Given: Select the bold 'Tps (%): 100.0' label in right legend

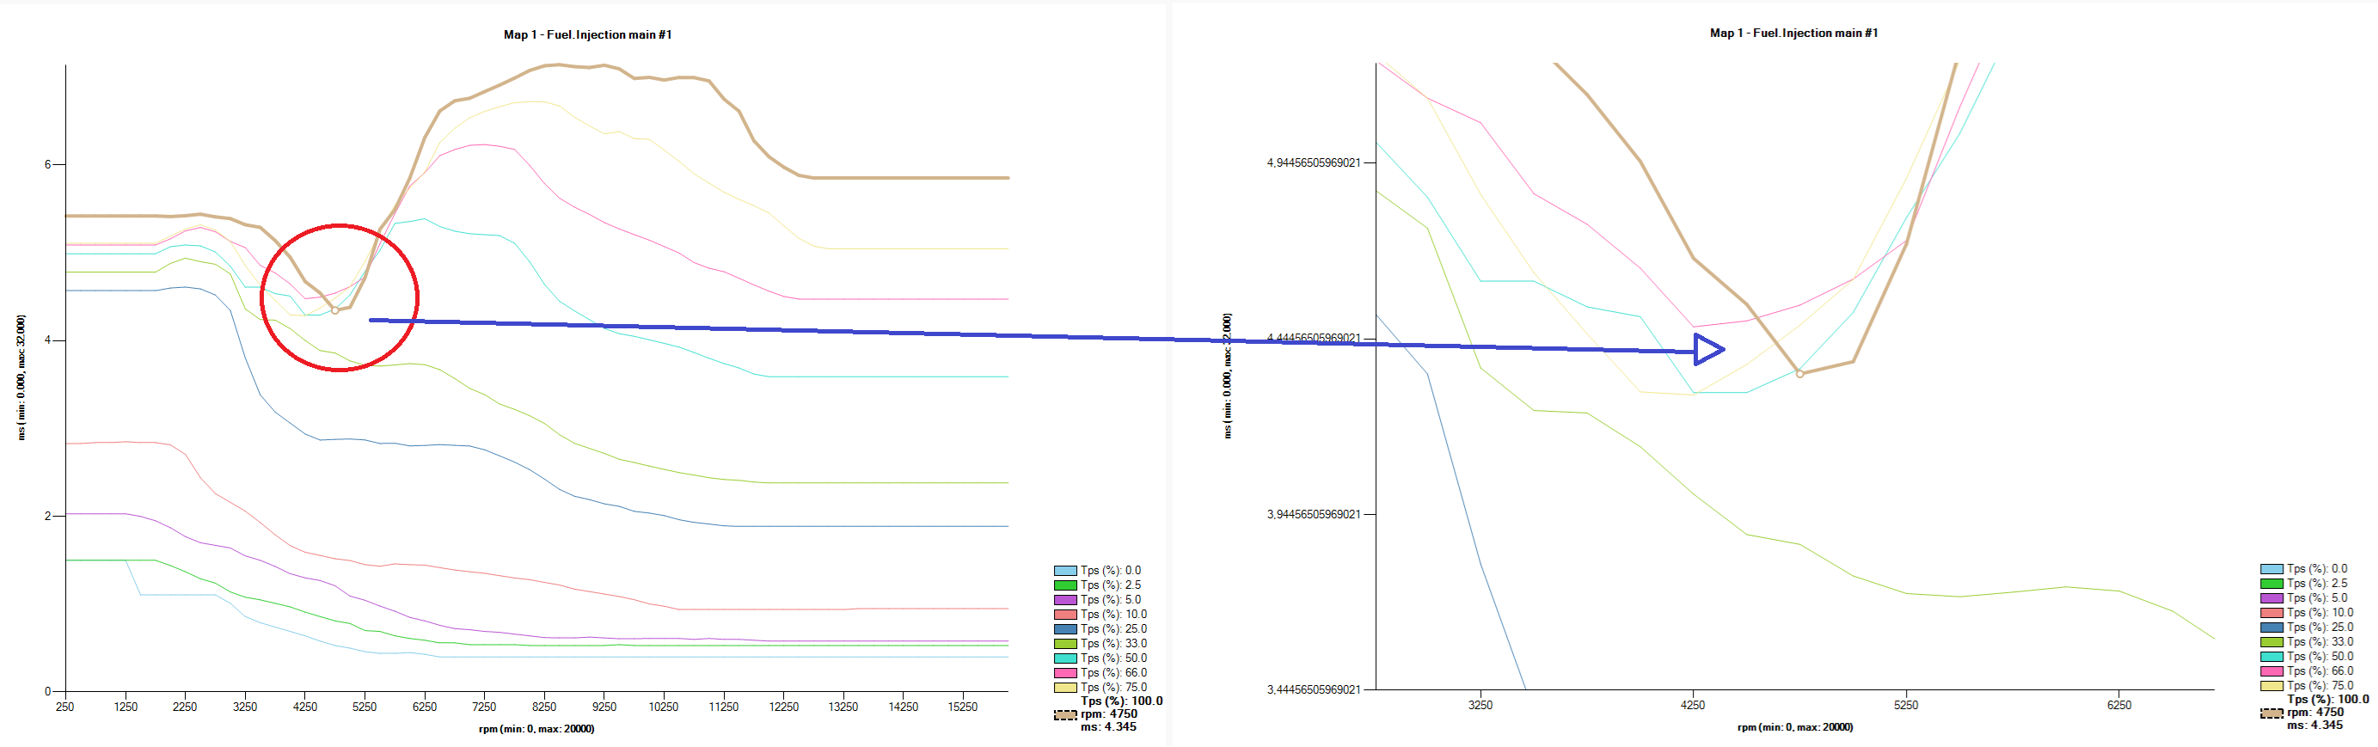Looking at the screenshot, I should pyautogui.click(x=2328, y=700).
